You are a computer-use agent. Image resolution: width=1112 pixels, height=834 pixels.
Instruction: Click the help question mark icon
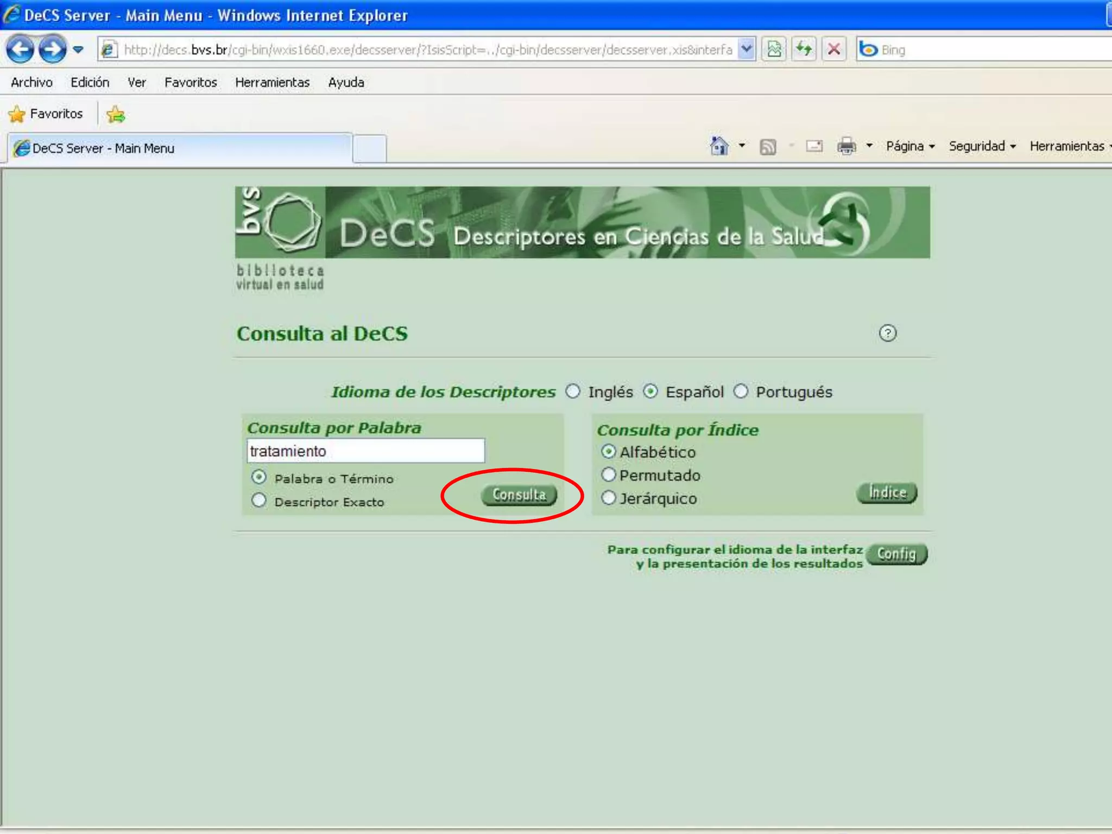(887, 333)
